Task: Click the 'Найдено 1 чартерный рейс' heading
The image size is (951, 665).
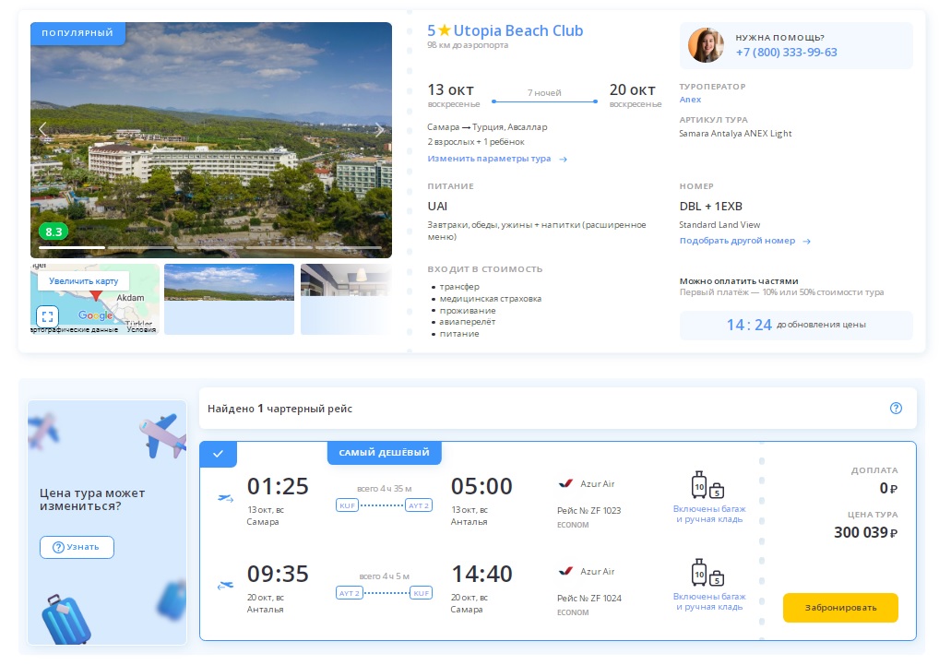Action: (279, 409)
